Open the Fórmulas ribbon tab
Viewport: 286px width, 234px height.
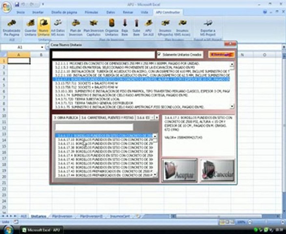[x=91, y=12]
